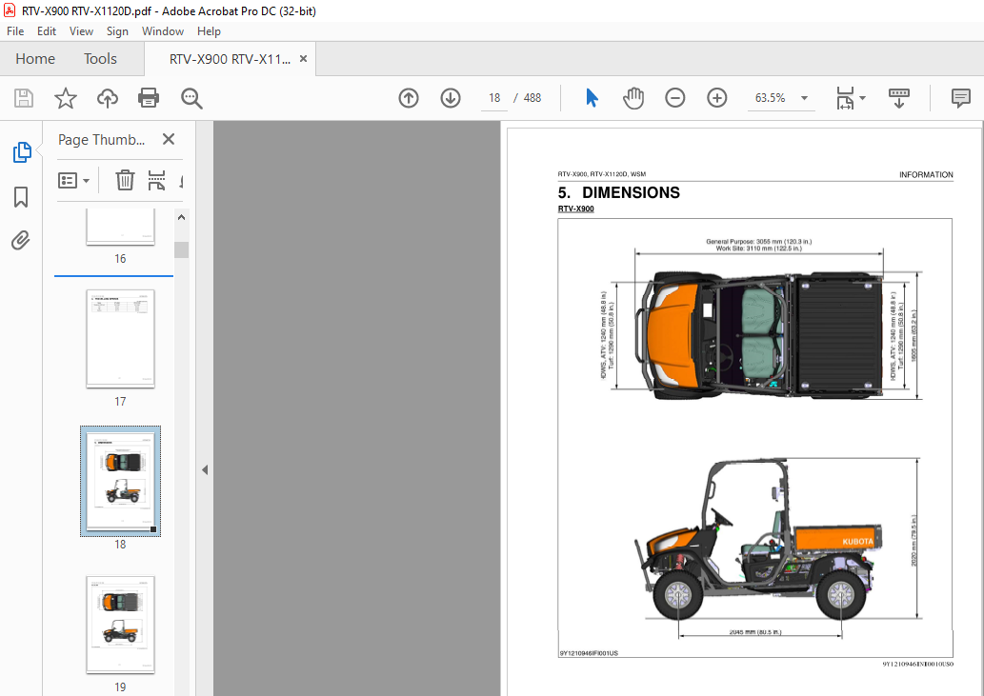Open the zoom level dropdown
This screenshot has height=696, width=984.
(804, 98)
